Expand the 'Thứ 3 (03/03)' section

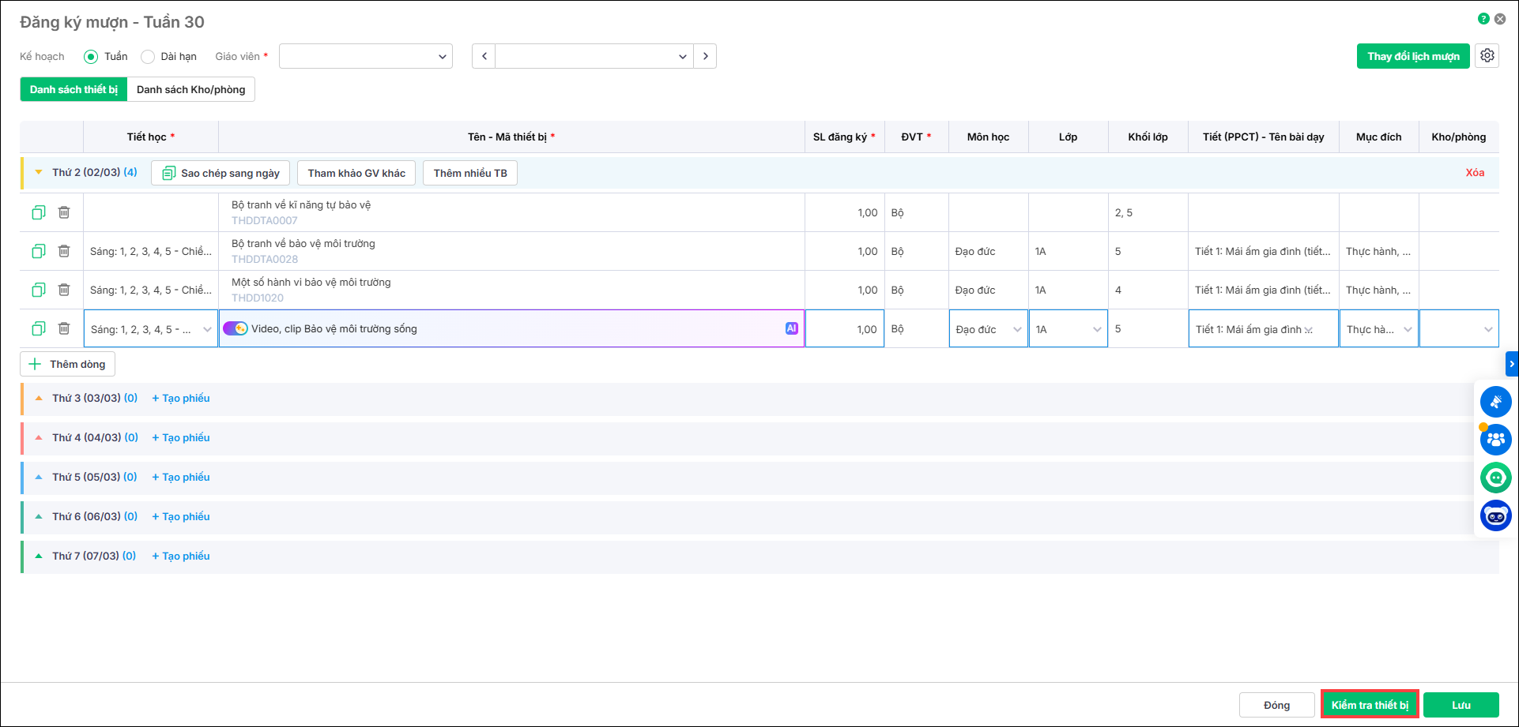[39, 399]
